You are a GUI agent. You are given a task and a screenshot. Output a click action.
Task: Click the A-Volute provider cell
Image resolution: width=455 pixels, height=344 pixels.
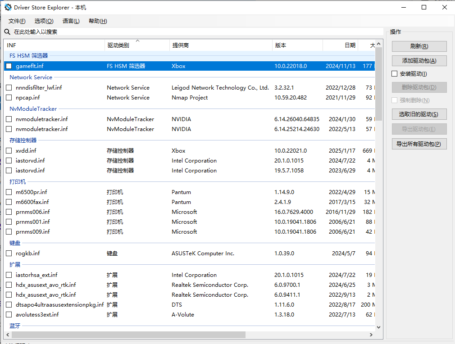click(x=183, y=315)
